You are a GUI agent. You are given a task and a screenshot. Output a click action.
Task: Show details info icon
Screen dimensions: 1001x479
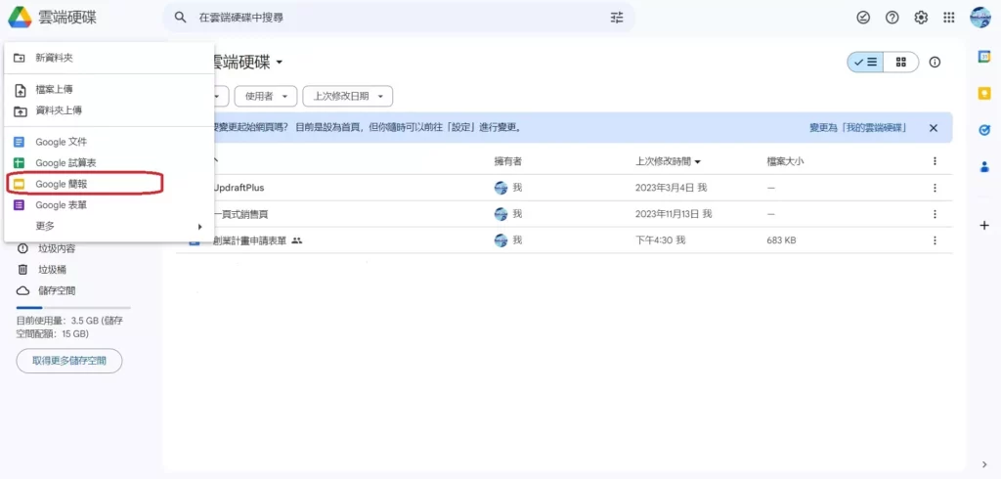pyautogui.click(x=935, y=62)
